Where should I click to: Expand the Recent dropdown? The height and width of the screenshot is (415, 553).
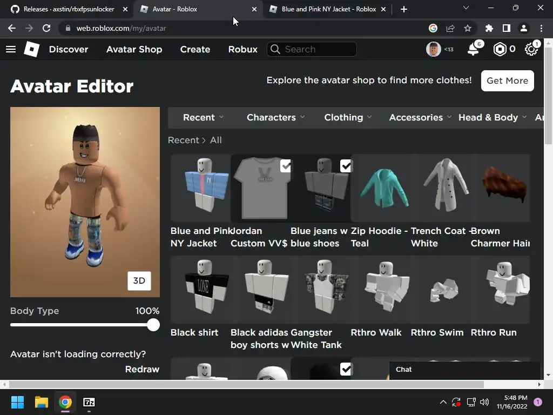(203, 117)
